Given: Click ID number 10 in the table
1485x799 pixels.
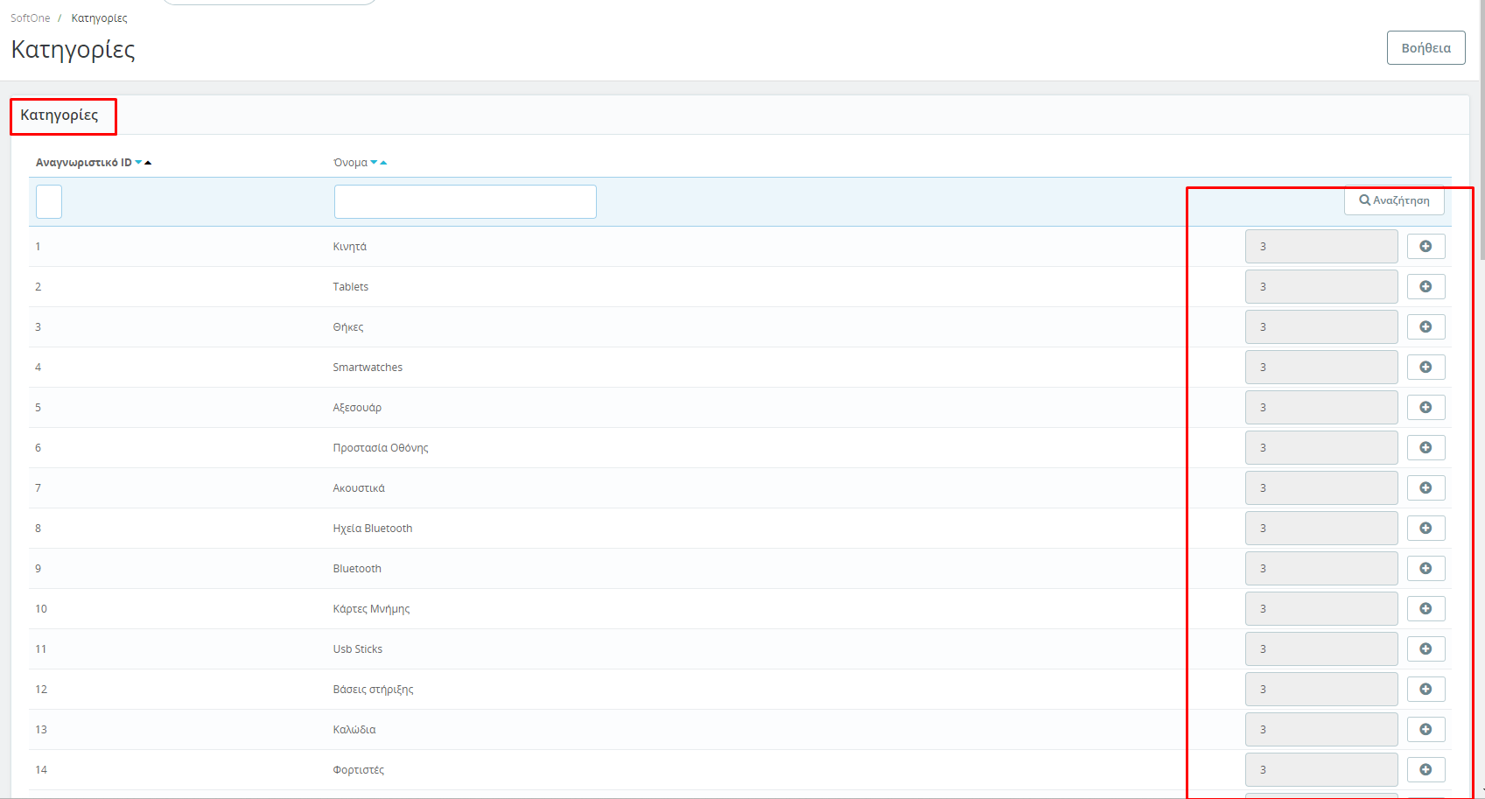Looking at the screenshot, I should [x=41, y=609].
